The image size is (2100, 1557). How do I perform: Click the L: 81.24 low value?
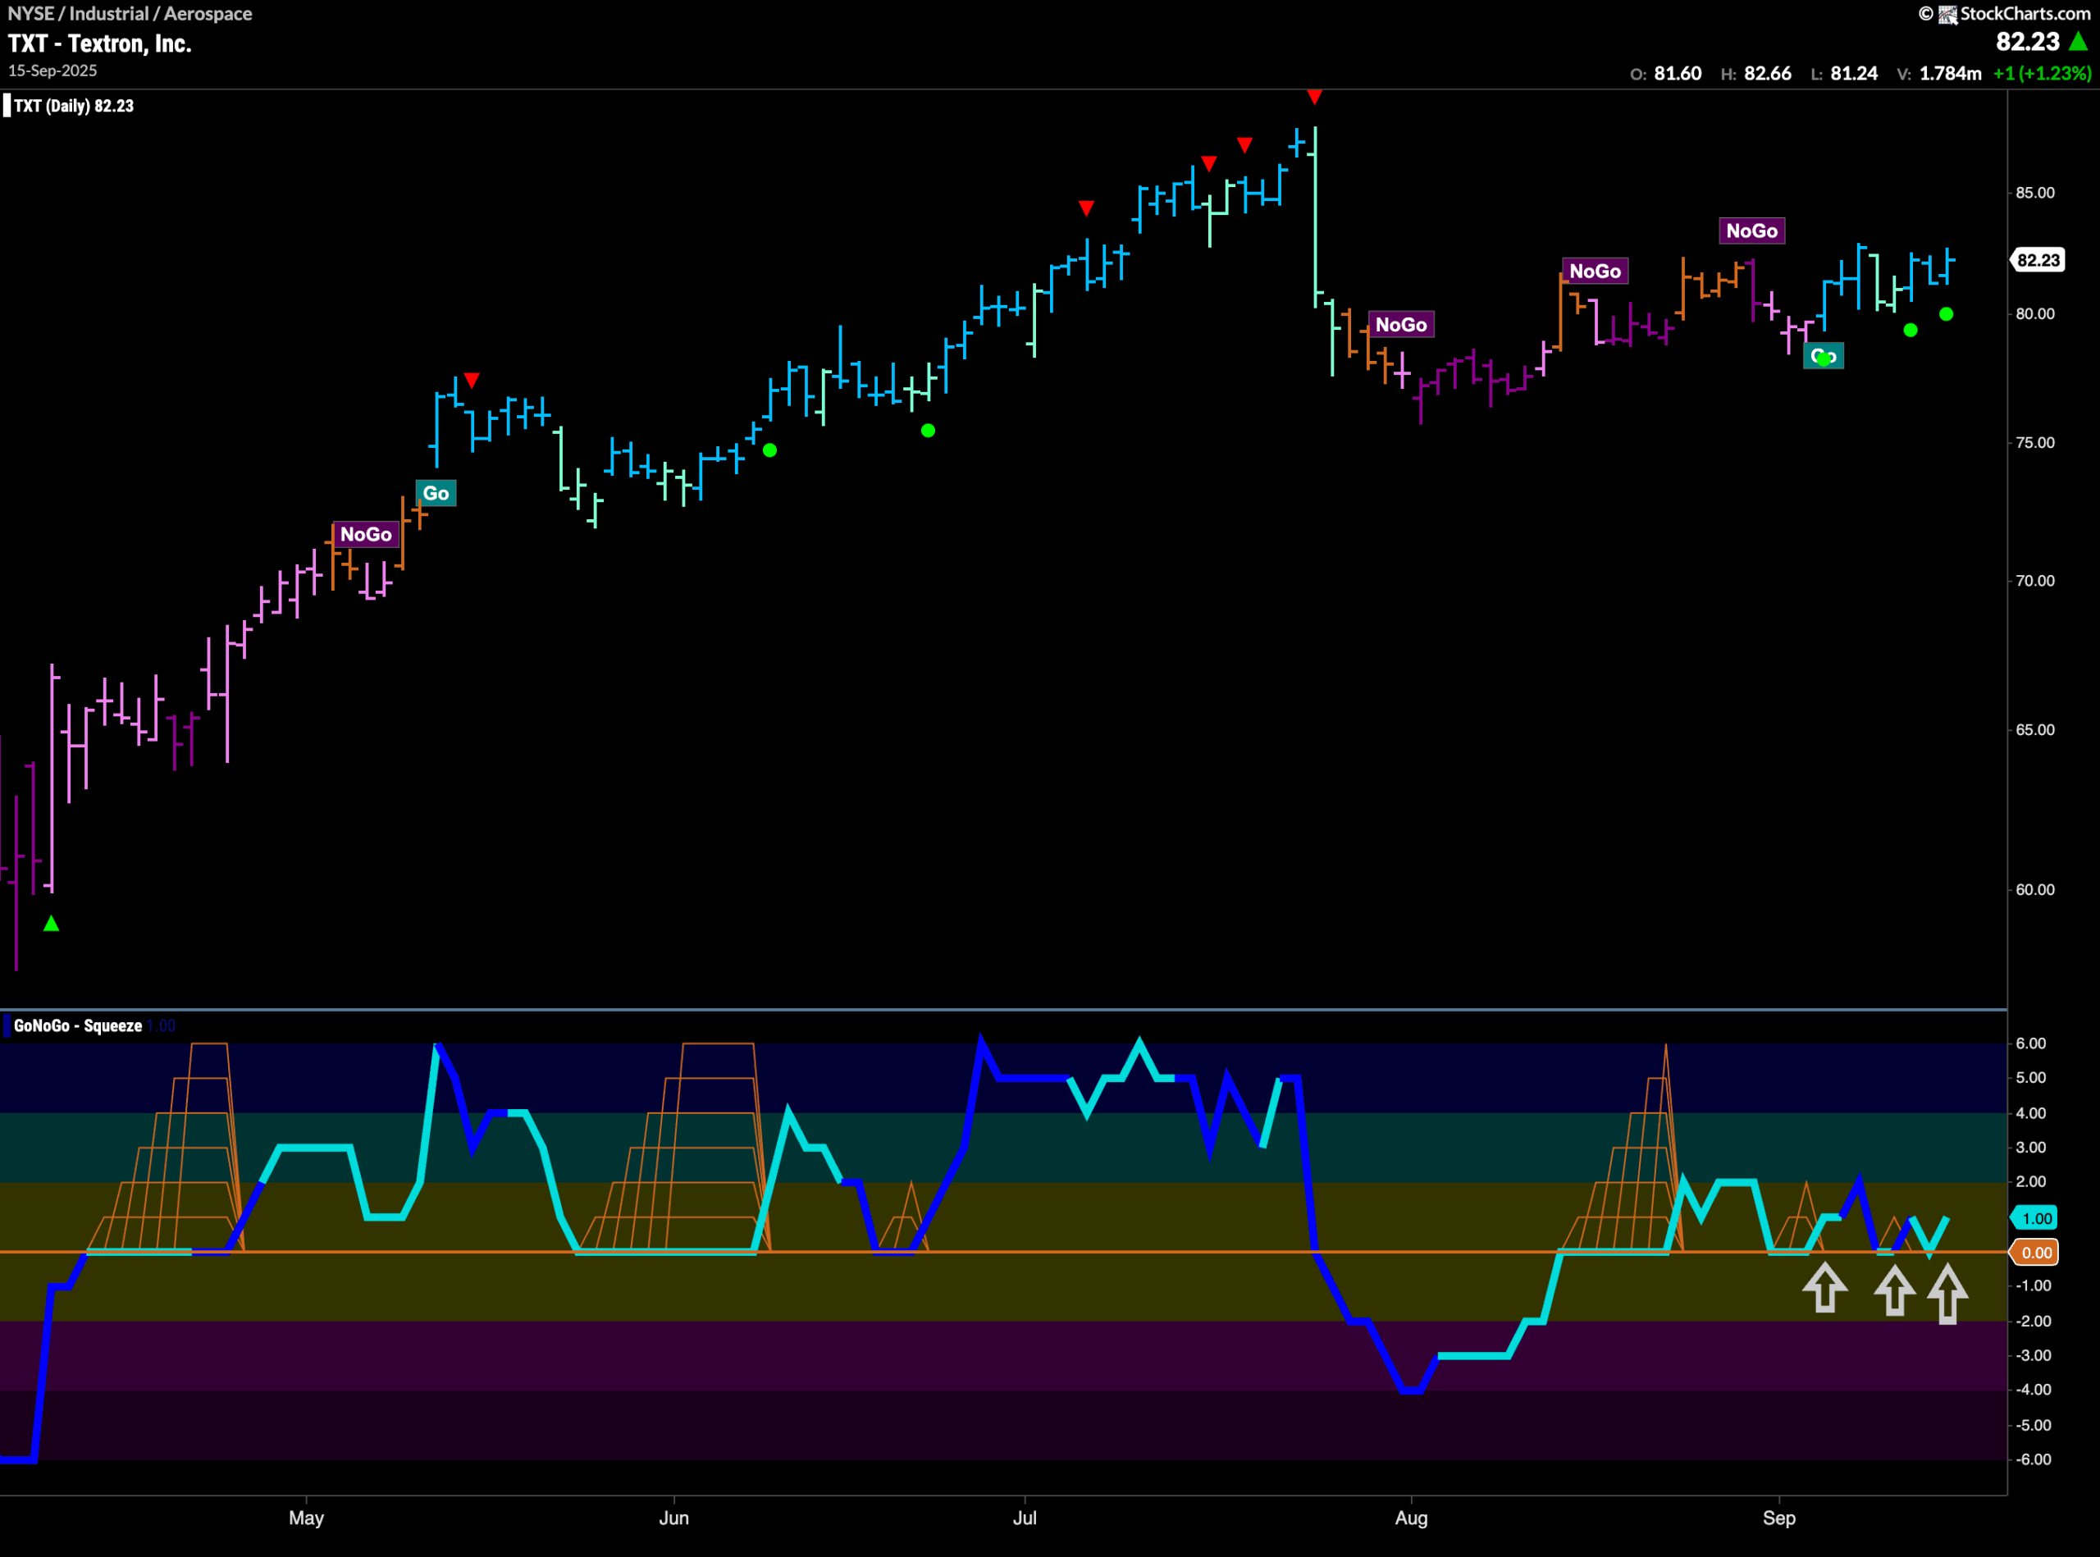coord(1843,74)
